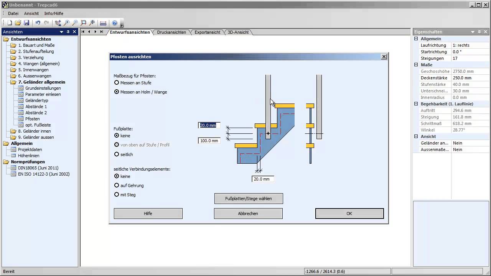Open the Grundeinstellungen view
This screenshot has width=491, height=276.
click(x=43, y=88)
